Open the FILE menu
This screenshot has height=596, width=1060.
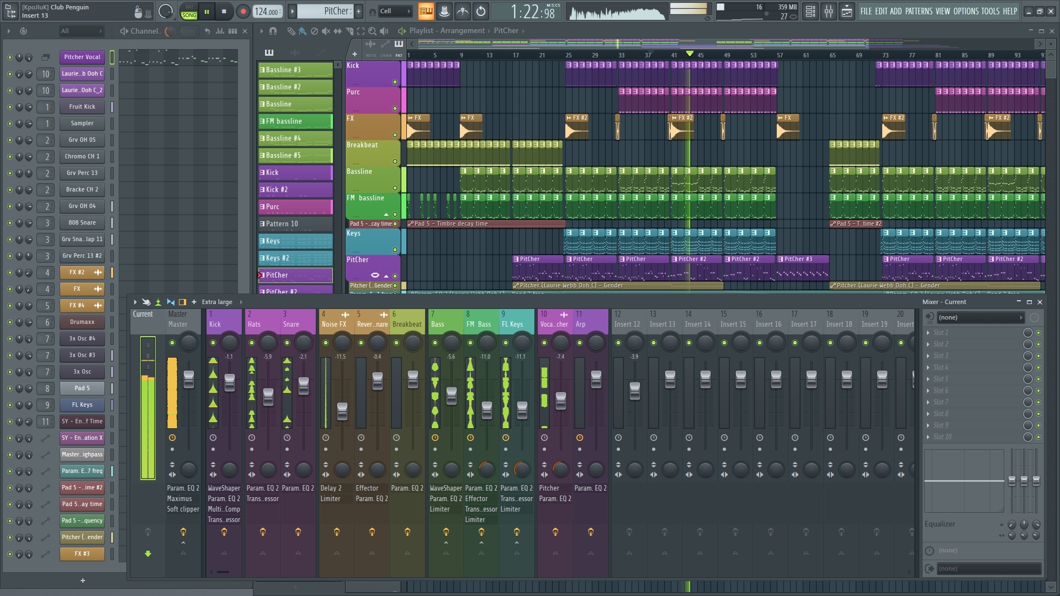866,11
